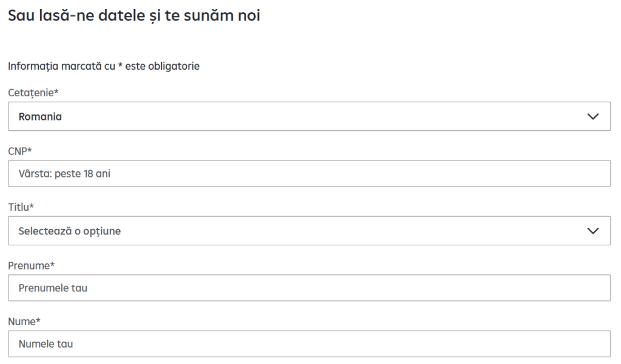This screenshot has height=364, width=621.
Task: Click the Titlu* field label
Action: pos(21,207)
